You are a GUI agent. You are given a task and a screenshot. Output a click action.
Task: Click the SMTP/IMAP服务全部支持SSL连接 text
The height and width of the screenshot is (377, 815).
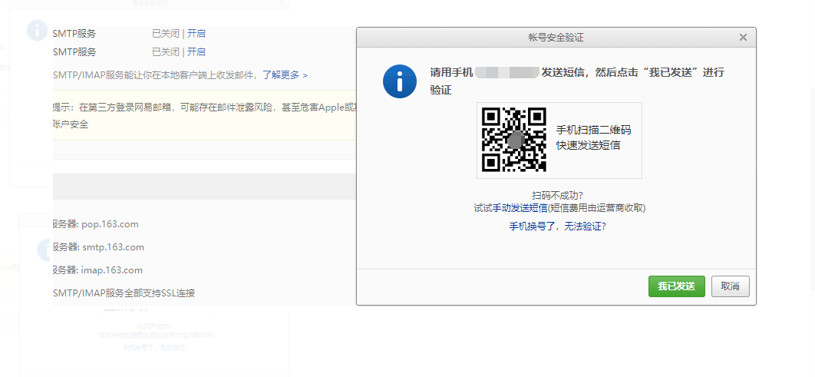click(x=124, y=293)
